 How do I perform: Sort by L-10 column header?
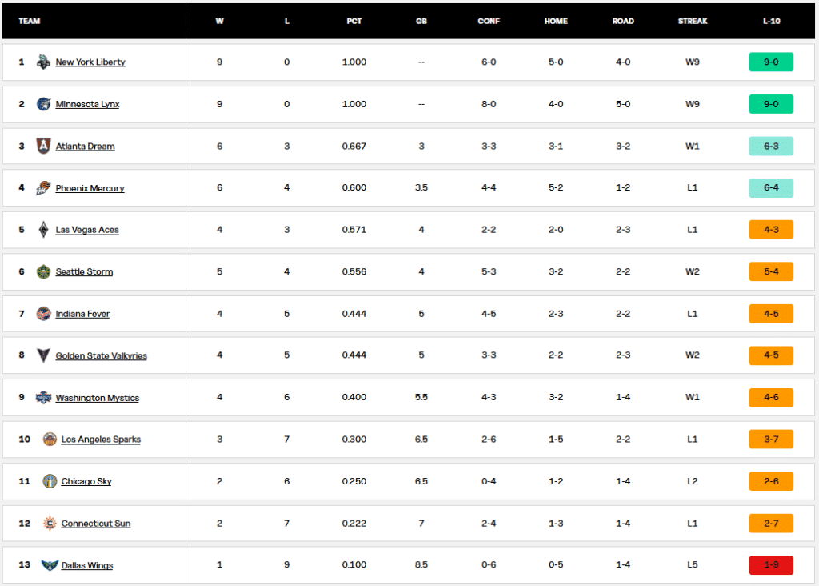(772, 22)
